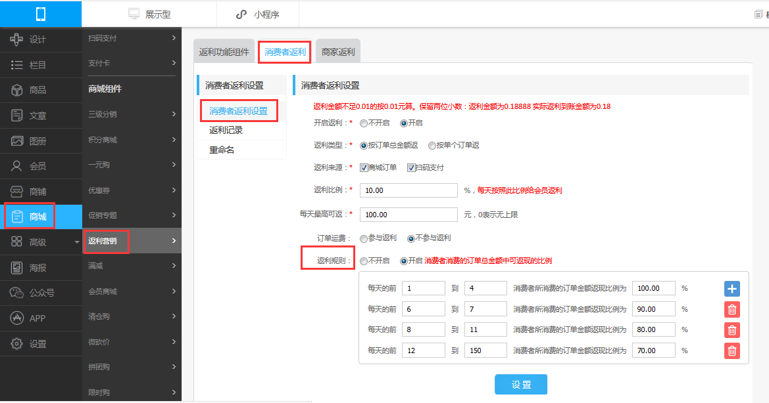Click the 商铺 shop icon in sidebar

(x=16, y=191)
